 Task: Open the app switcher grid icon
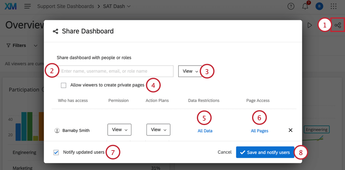pos(334,6)
